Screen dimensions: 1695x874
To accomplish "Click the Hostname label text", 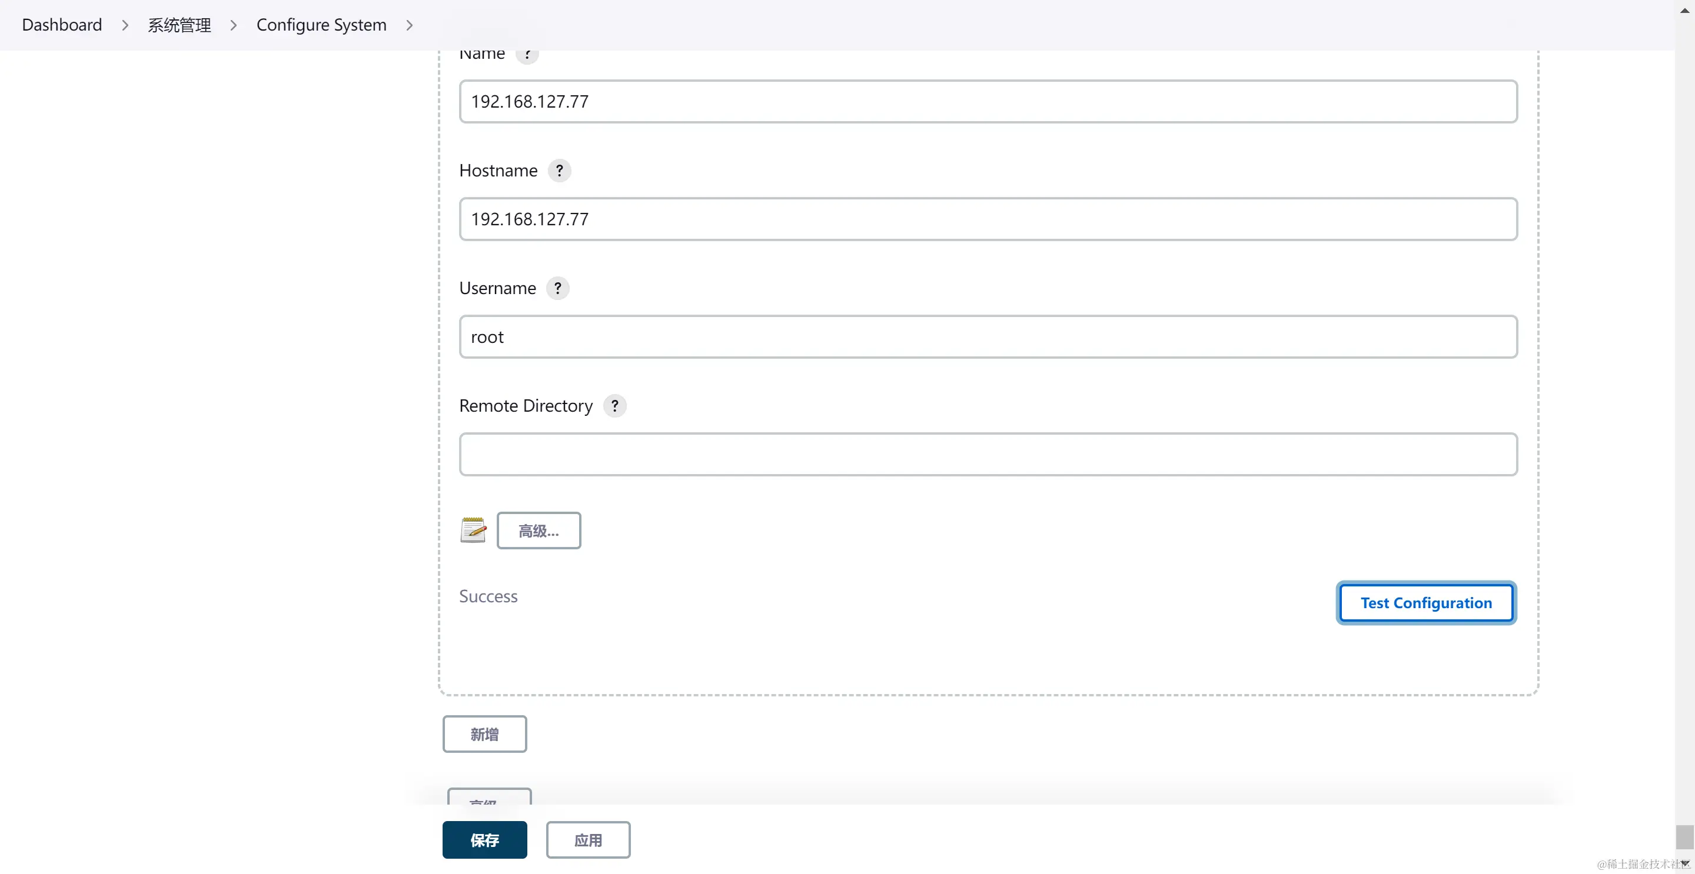I will point(498,171).
